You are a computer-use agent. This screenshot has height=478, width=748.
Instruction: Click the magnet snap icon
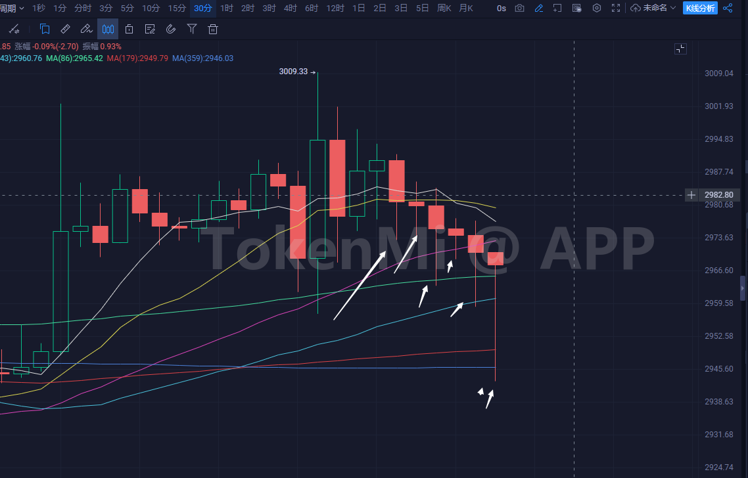[x=171, y=29]
